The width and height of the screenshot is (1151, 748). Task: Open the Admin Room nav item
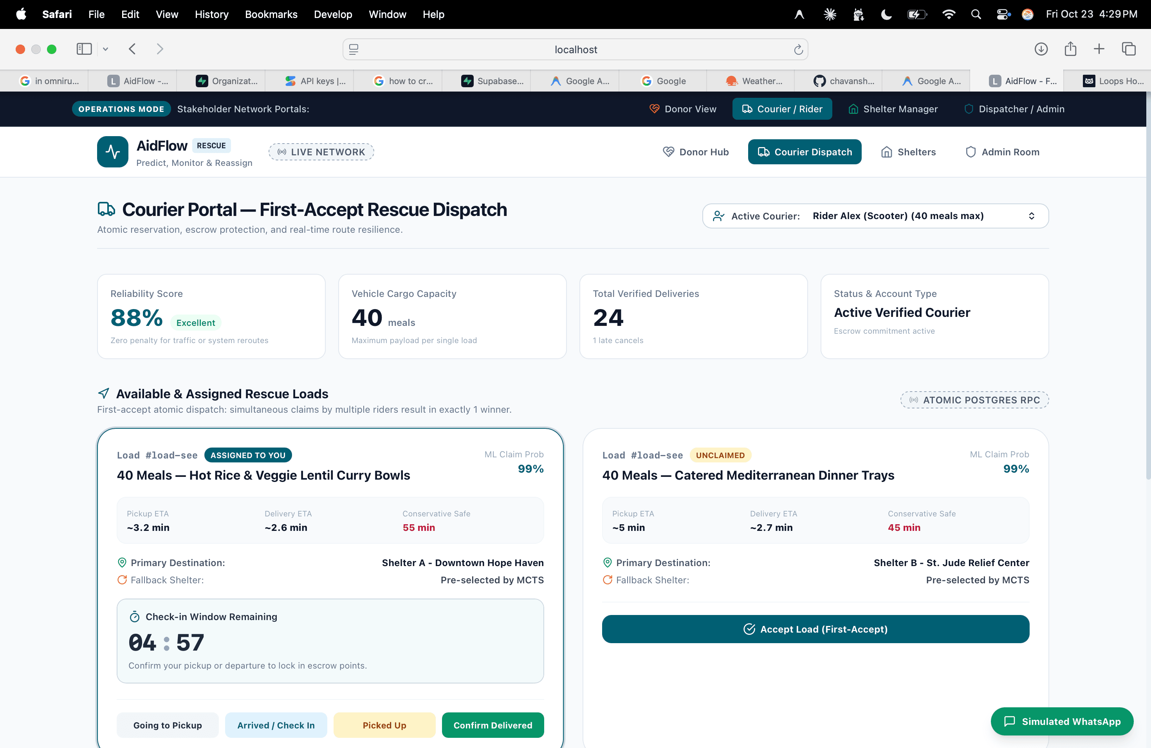tap(1002, 152)
